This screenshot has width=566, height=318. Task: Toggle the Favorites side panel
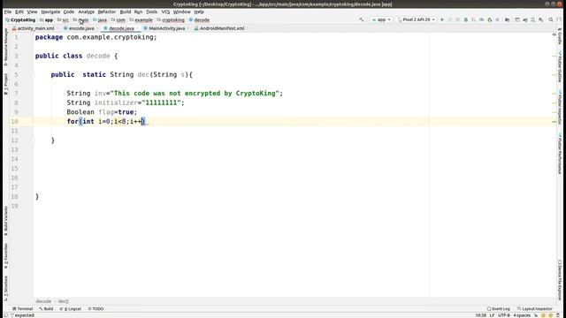(x=6, y=256)
